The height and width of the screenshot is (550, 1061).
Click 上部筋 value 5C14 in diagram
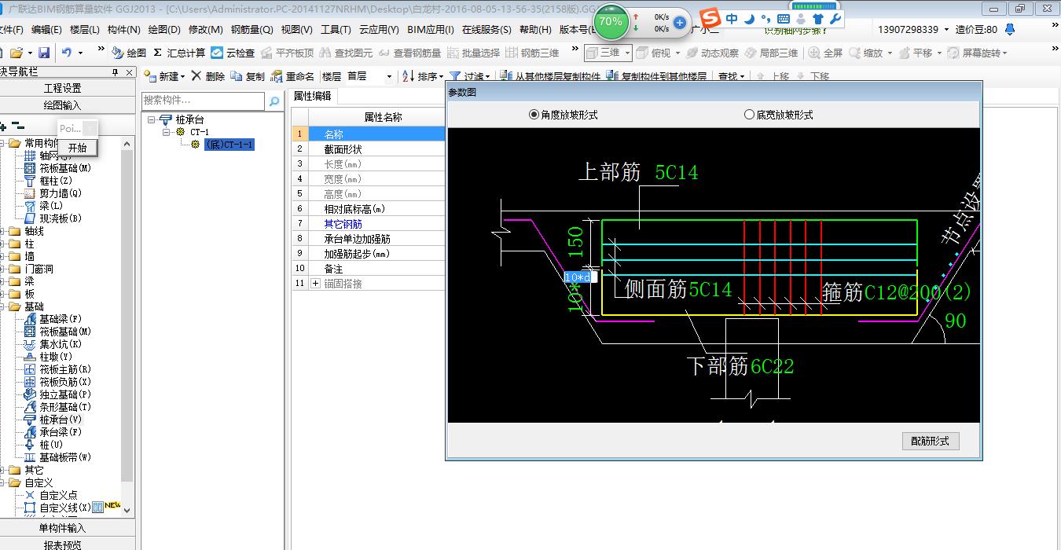(x=677, y=173)
